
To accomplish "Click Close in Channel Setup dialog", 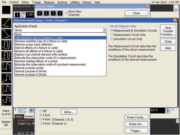I will click(136, 13).
